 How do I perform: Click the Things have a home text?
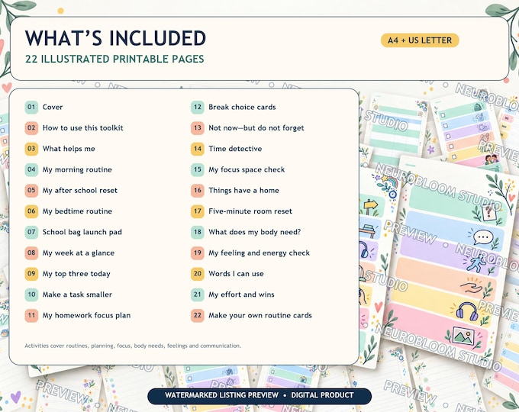(x=243, y=191)
